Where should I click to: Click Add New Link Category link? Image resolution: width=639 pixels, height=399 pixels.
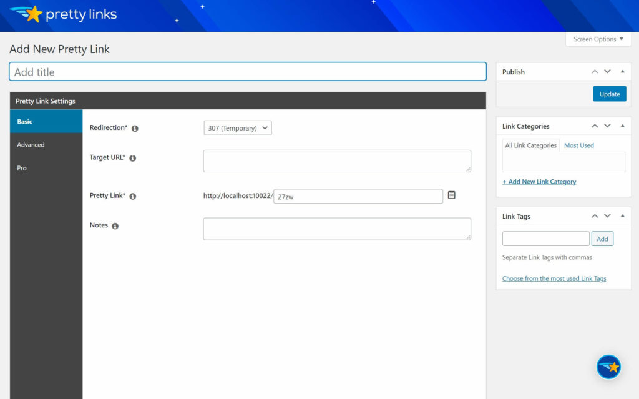(539, 181)
